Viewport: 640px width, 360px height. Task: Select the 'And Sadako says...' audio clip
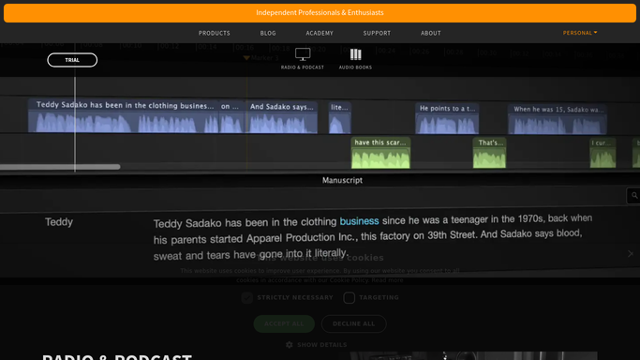coord(282,117)
